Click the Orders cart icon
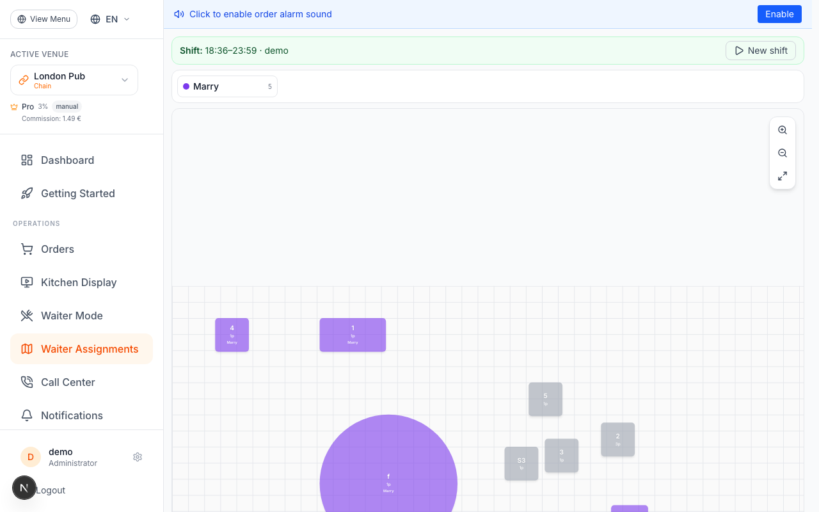Screen dimensions: 819x512 [x=26, y=249]
